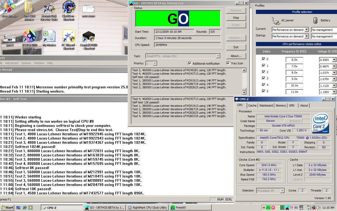Open the Window menu in Prime95
337x211 pixels.
click(39, 63)
